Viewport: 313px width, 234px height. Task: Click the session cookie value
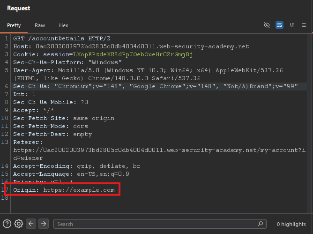pyautogui.click(x=133, y=54)
